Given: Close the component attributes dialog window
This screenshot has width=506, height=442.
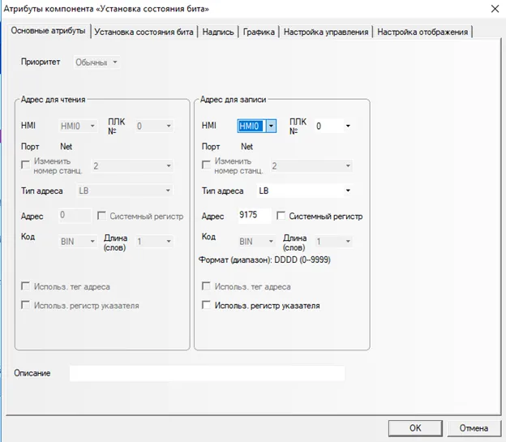Looking at the screenshot, I should [x=495, y=9].
